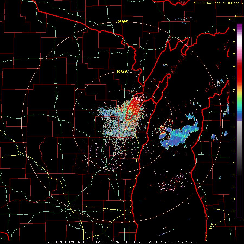The width and height of the screenshot is (244, 244).
Task: Click the red high-ZDR echo northeast of the radar
Action: [x=134, y=106]
